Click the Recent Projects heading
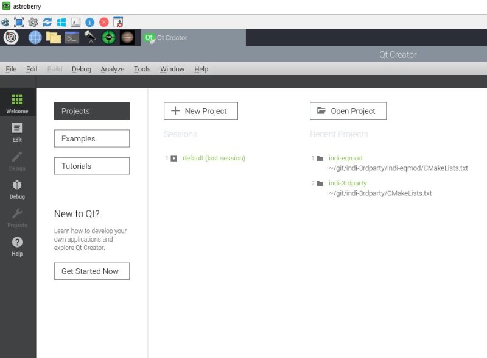 tap(339, 134)
